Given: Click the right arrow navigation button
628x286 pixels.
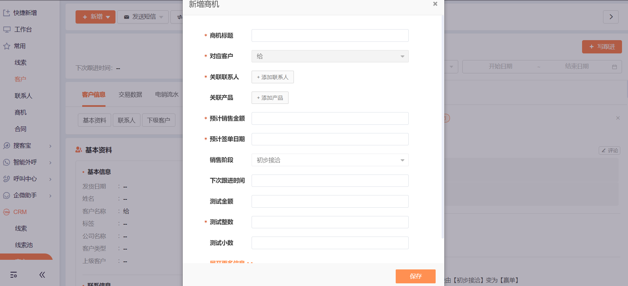Looking at the screenshot, I should point(611,17).
